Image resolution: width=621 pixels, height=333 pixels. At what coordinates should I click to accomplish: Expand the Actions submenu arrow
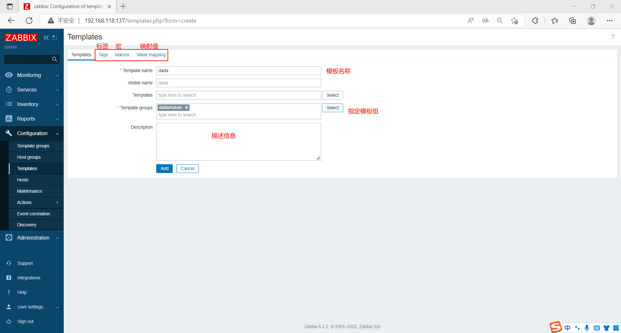point(57,202)
